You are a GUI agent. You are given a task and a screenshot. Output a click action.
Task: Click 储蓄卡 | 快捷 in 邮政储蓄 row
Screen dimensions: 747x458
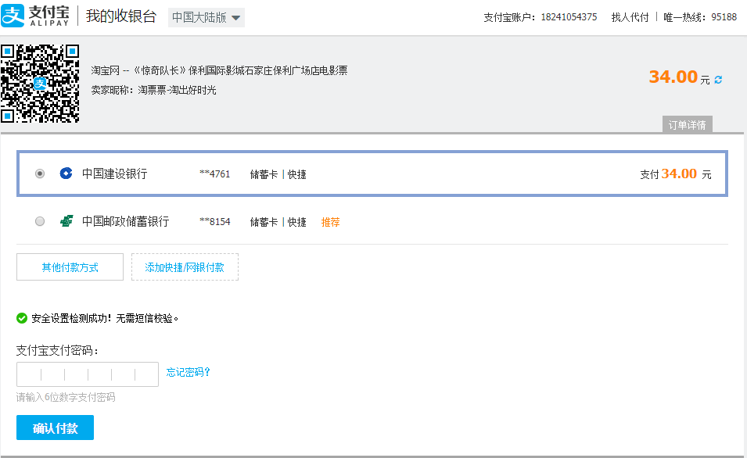tap(278, 222)
